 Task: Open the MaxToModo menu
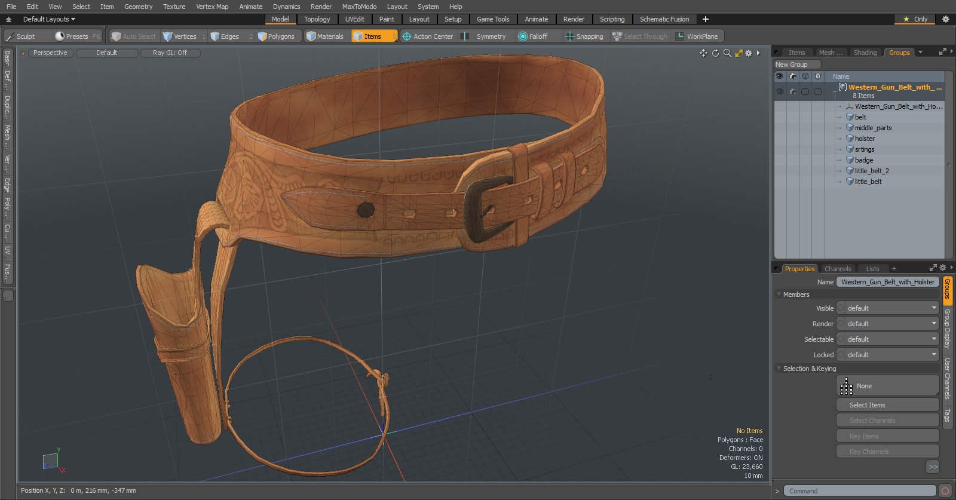[359, 7]
